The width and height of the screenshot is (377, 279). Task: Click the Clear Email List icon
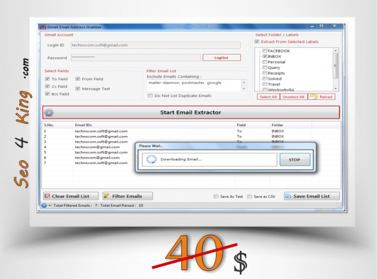point(47,196)
